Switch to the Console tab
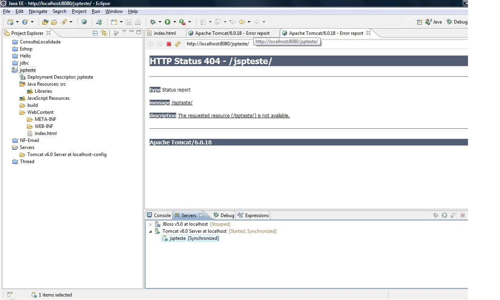Viewport: 500px width, 300px height. tap(159, 215)
